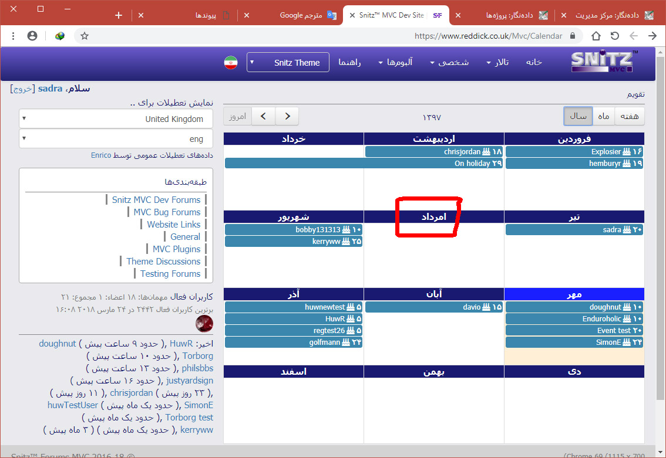
Task: Open the تالار forum menu
Action: click(x=497, y=62)
